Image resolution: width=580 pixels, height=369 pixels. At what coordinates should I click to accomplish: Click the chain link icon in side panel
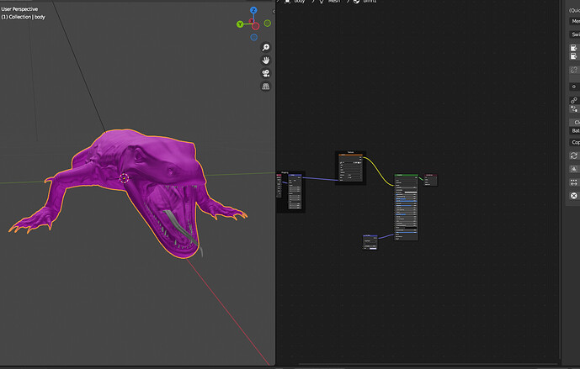[x=574, y=100]
